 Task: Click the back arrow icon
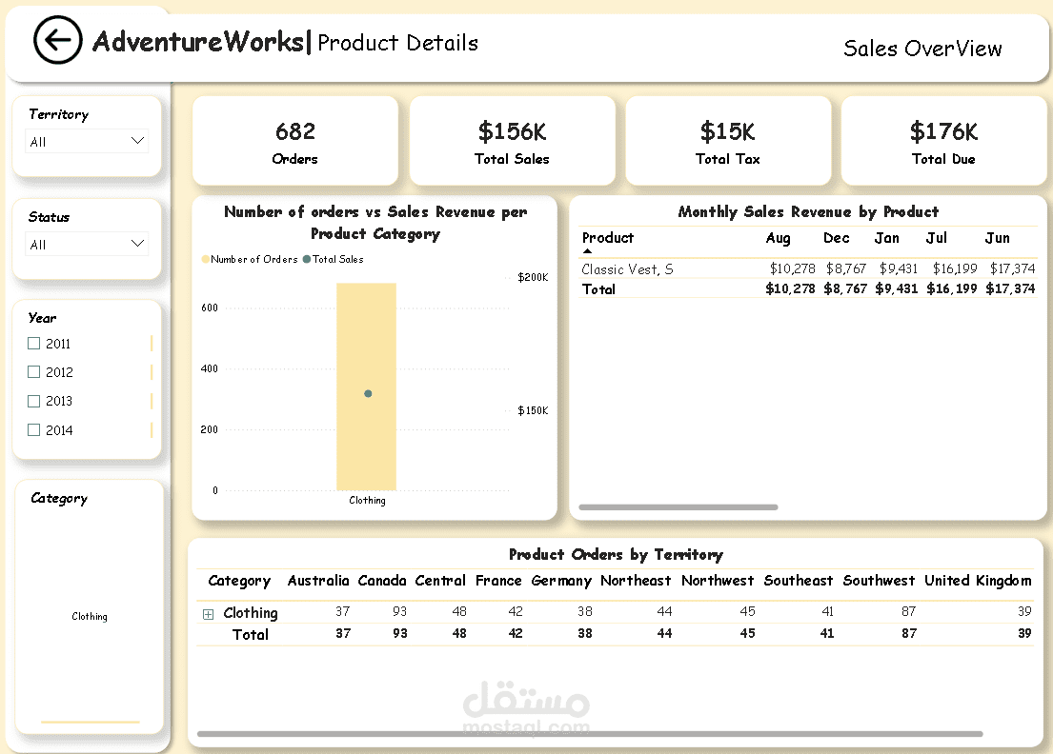[x=58, y=40]
